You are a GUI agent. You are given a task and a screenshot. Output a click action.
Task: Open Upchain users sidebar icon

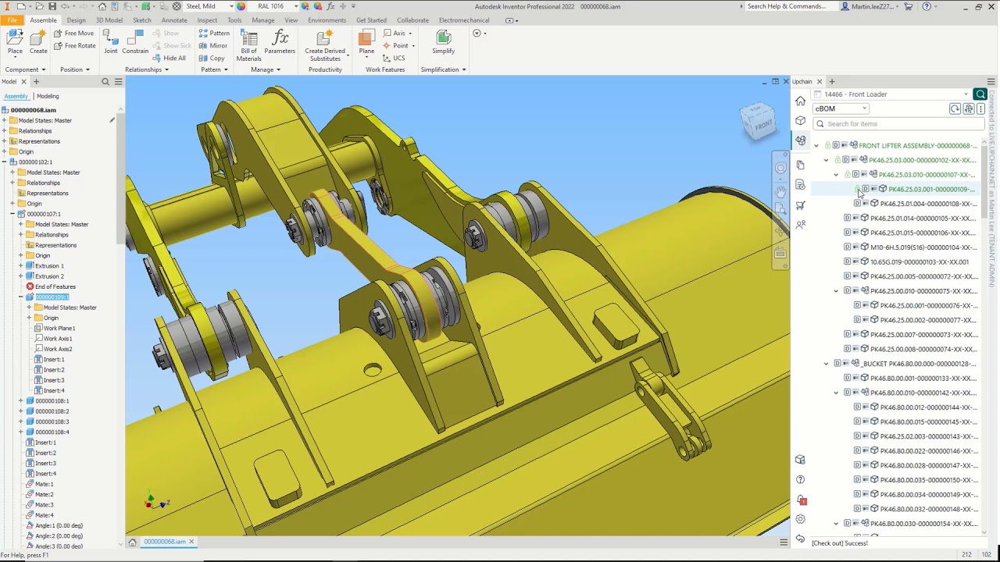(800, 225)
